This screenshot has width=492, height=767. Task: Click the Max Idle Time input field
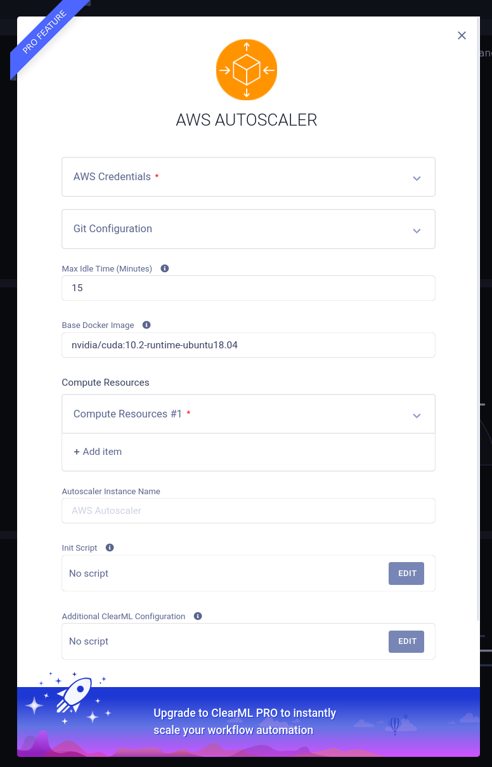click(x=249, y=288)
